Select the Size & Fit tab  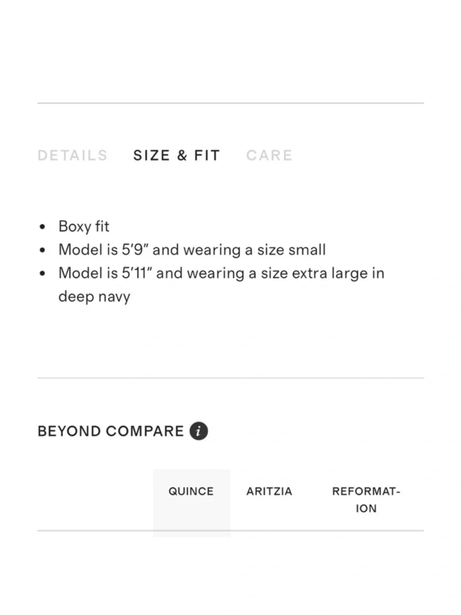(x=177, y=155)
